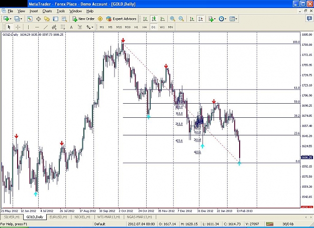Open the Indicators list dropdown
This screenshot has width=314, height=228.
point(212,19)
